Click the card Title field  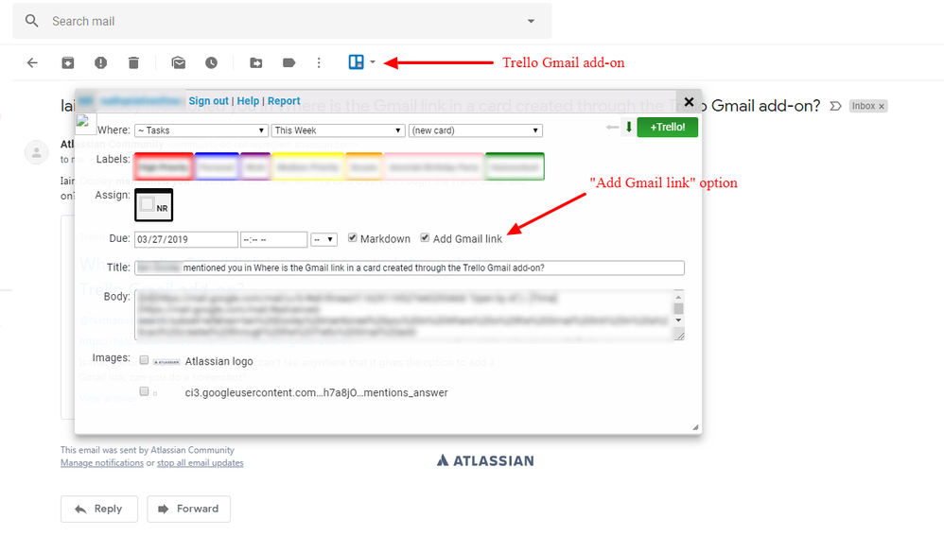coord(410,268)
